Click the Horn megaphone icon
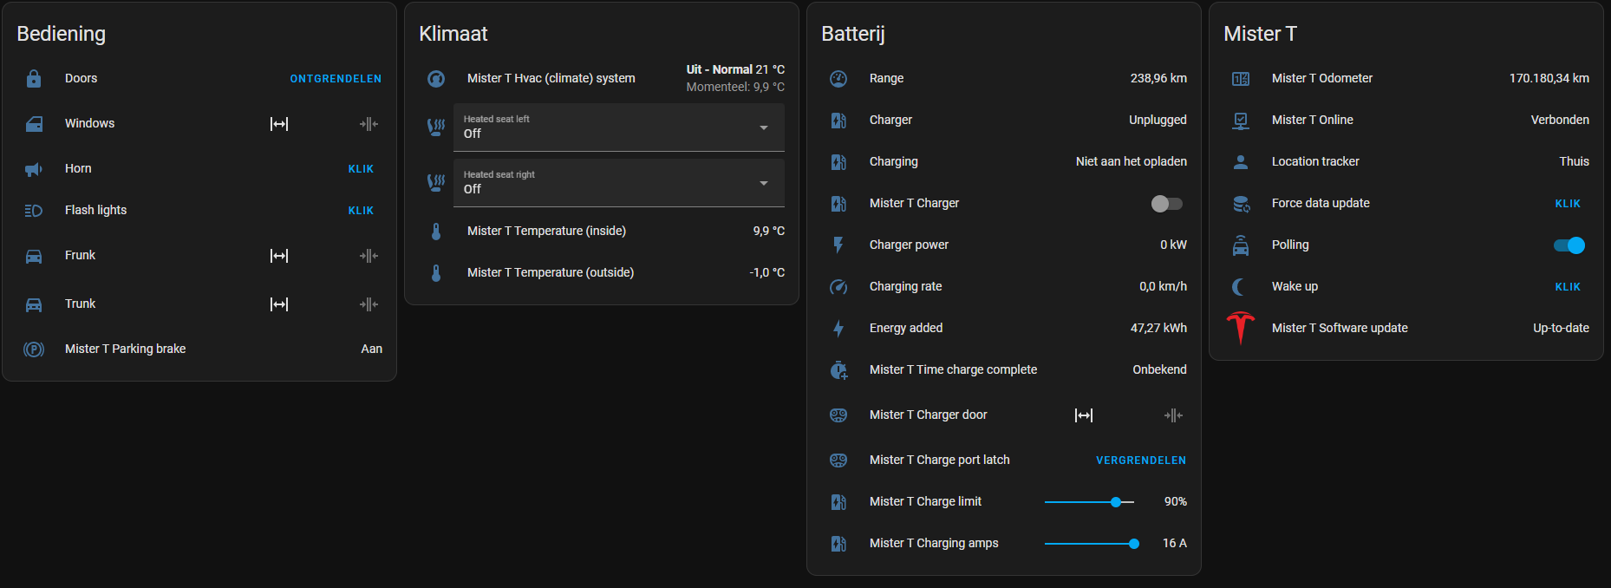The width and height of the screenshot is (1611, 588). click(34, 169)
